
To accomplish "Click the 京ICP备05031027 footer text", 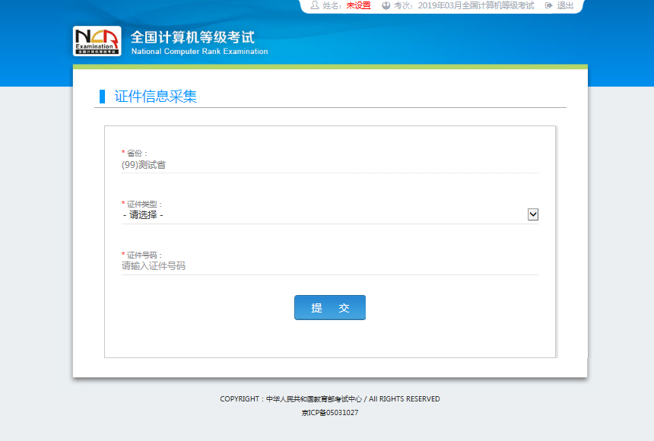I will click(329, 413).
